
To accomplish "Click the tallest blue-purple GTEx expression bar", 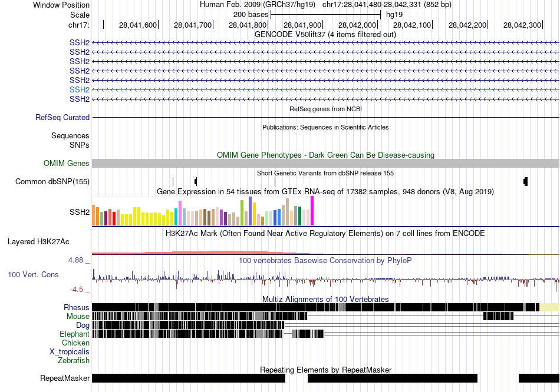I will click(x=251, y=211).
